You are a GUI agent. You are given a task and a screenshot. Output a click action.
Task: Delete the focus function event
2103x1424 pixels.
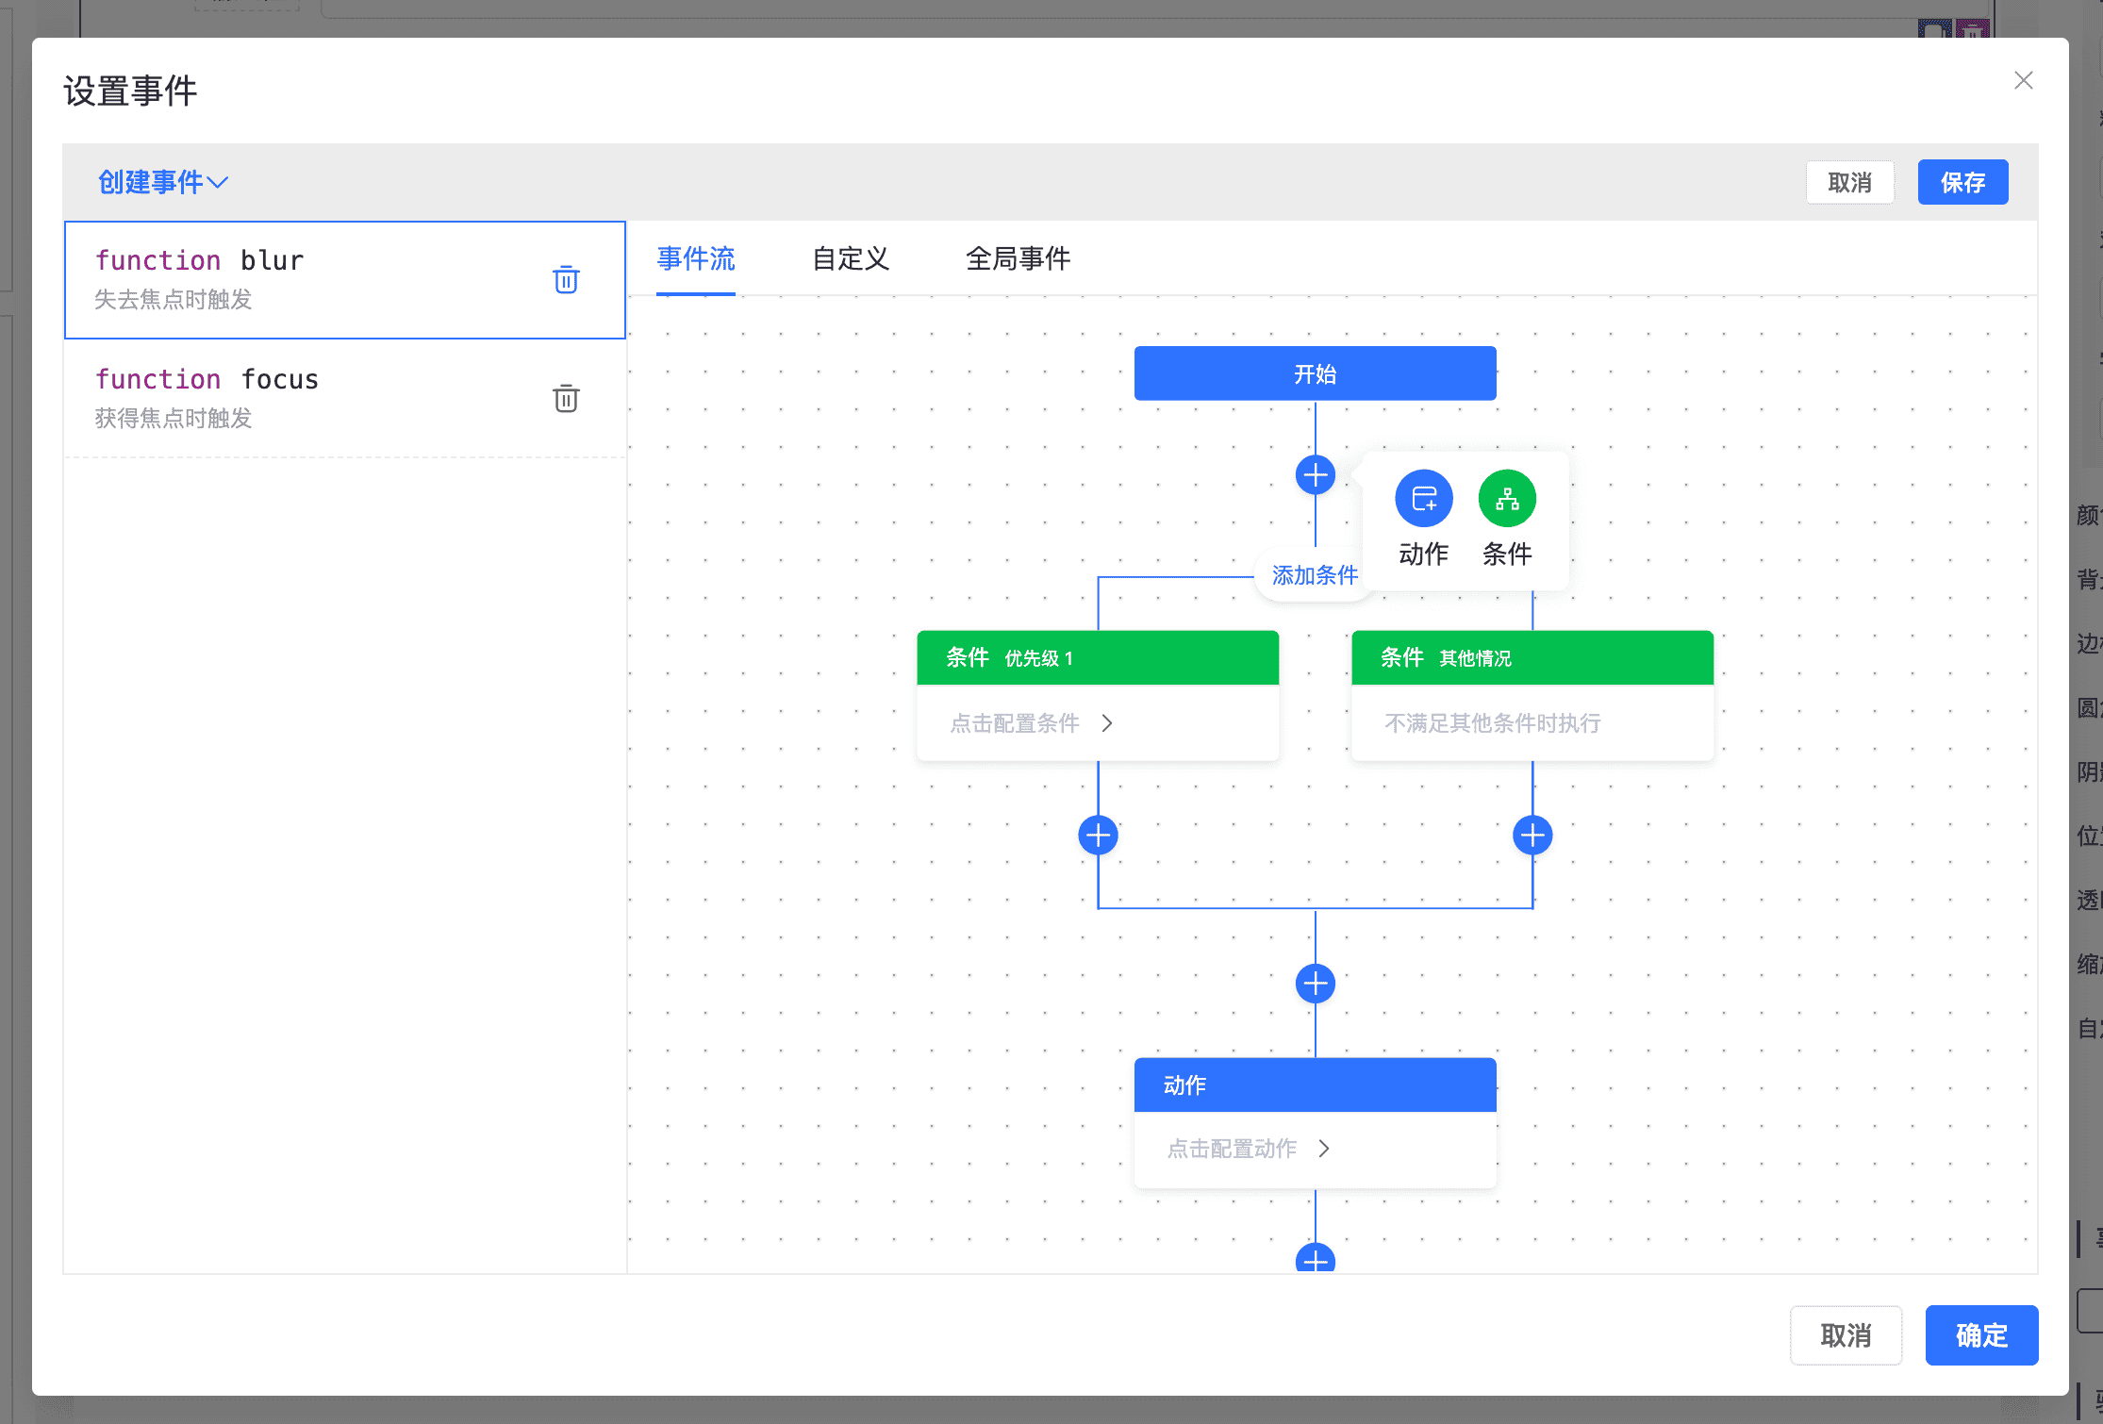(x=566, y=399)
